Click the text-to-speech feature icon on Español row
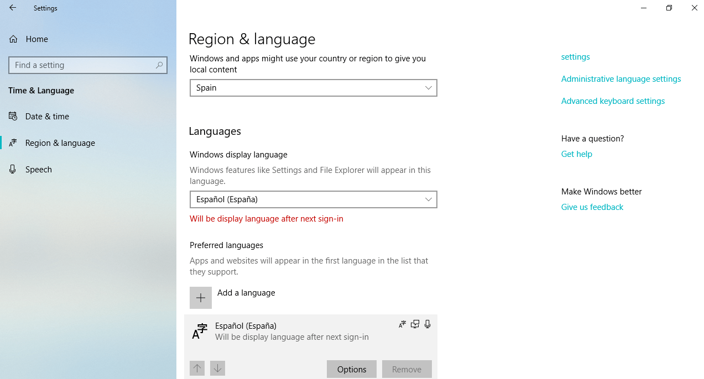This screenshot has height=379, width=704. [415, 324]
